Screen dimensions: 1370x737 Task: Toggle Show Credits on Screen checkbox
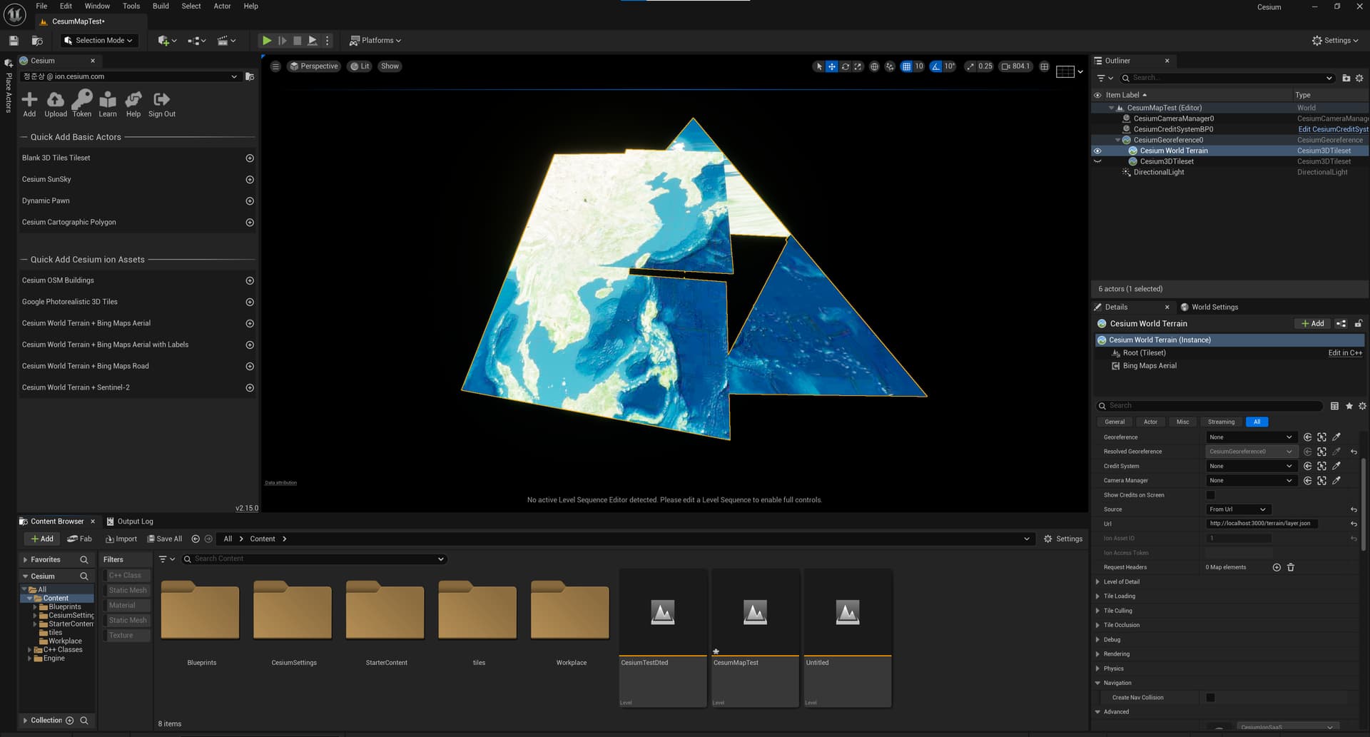pyautogui.click(x=1210, y=495)
